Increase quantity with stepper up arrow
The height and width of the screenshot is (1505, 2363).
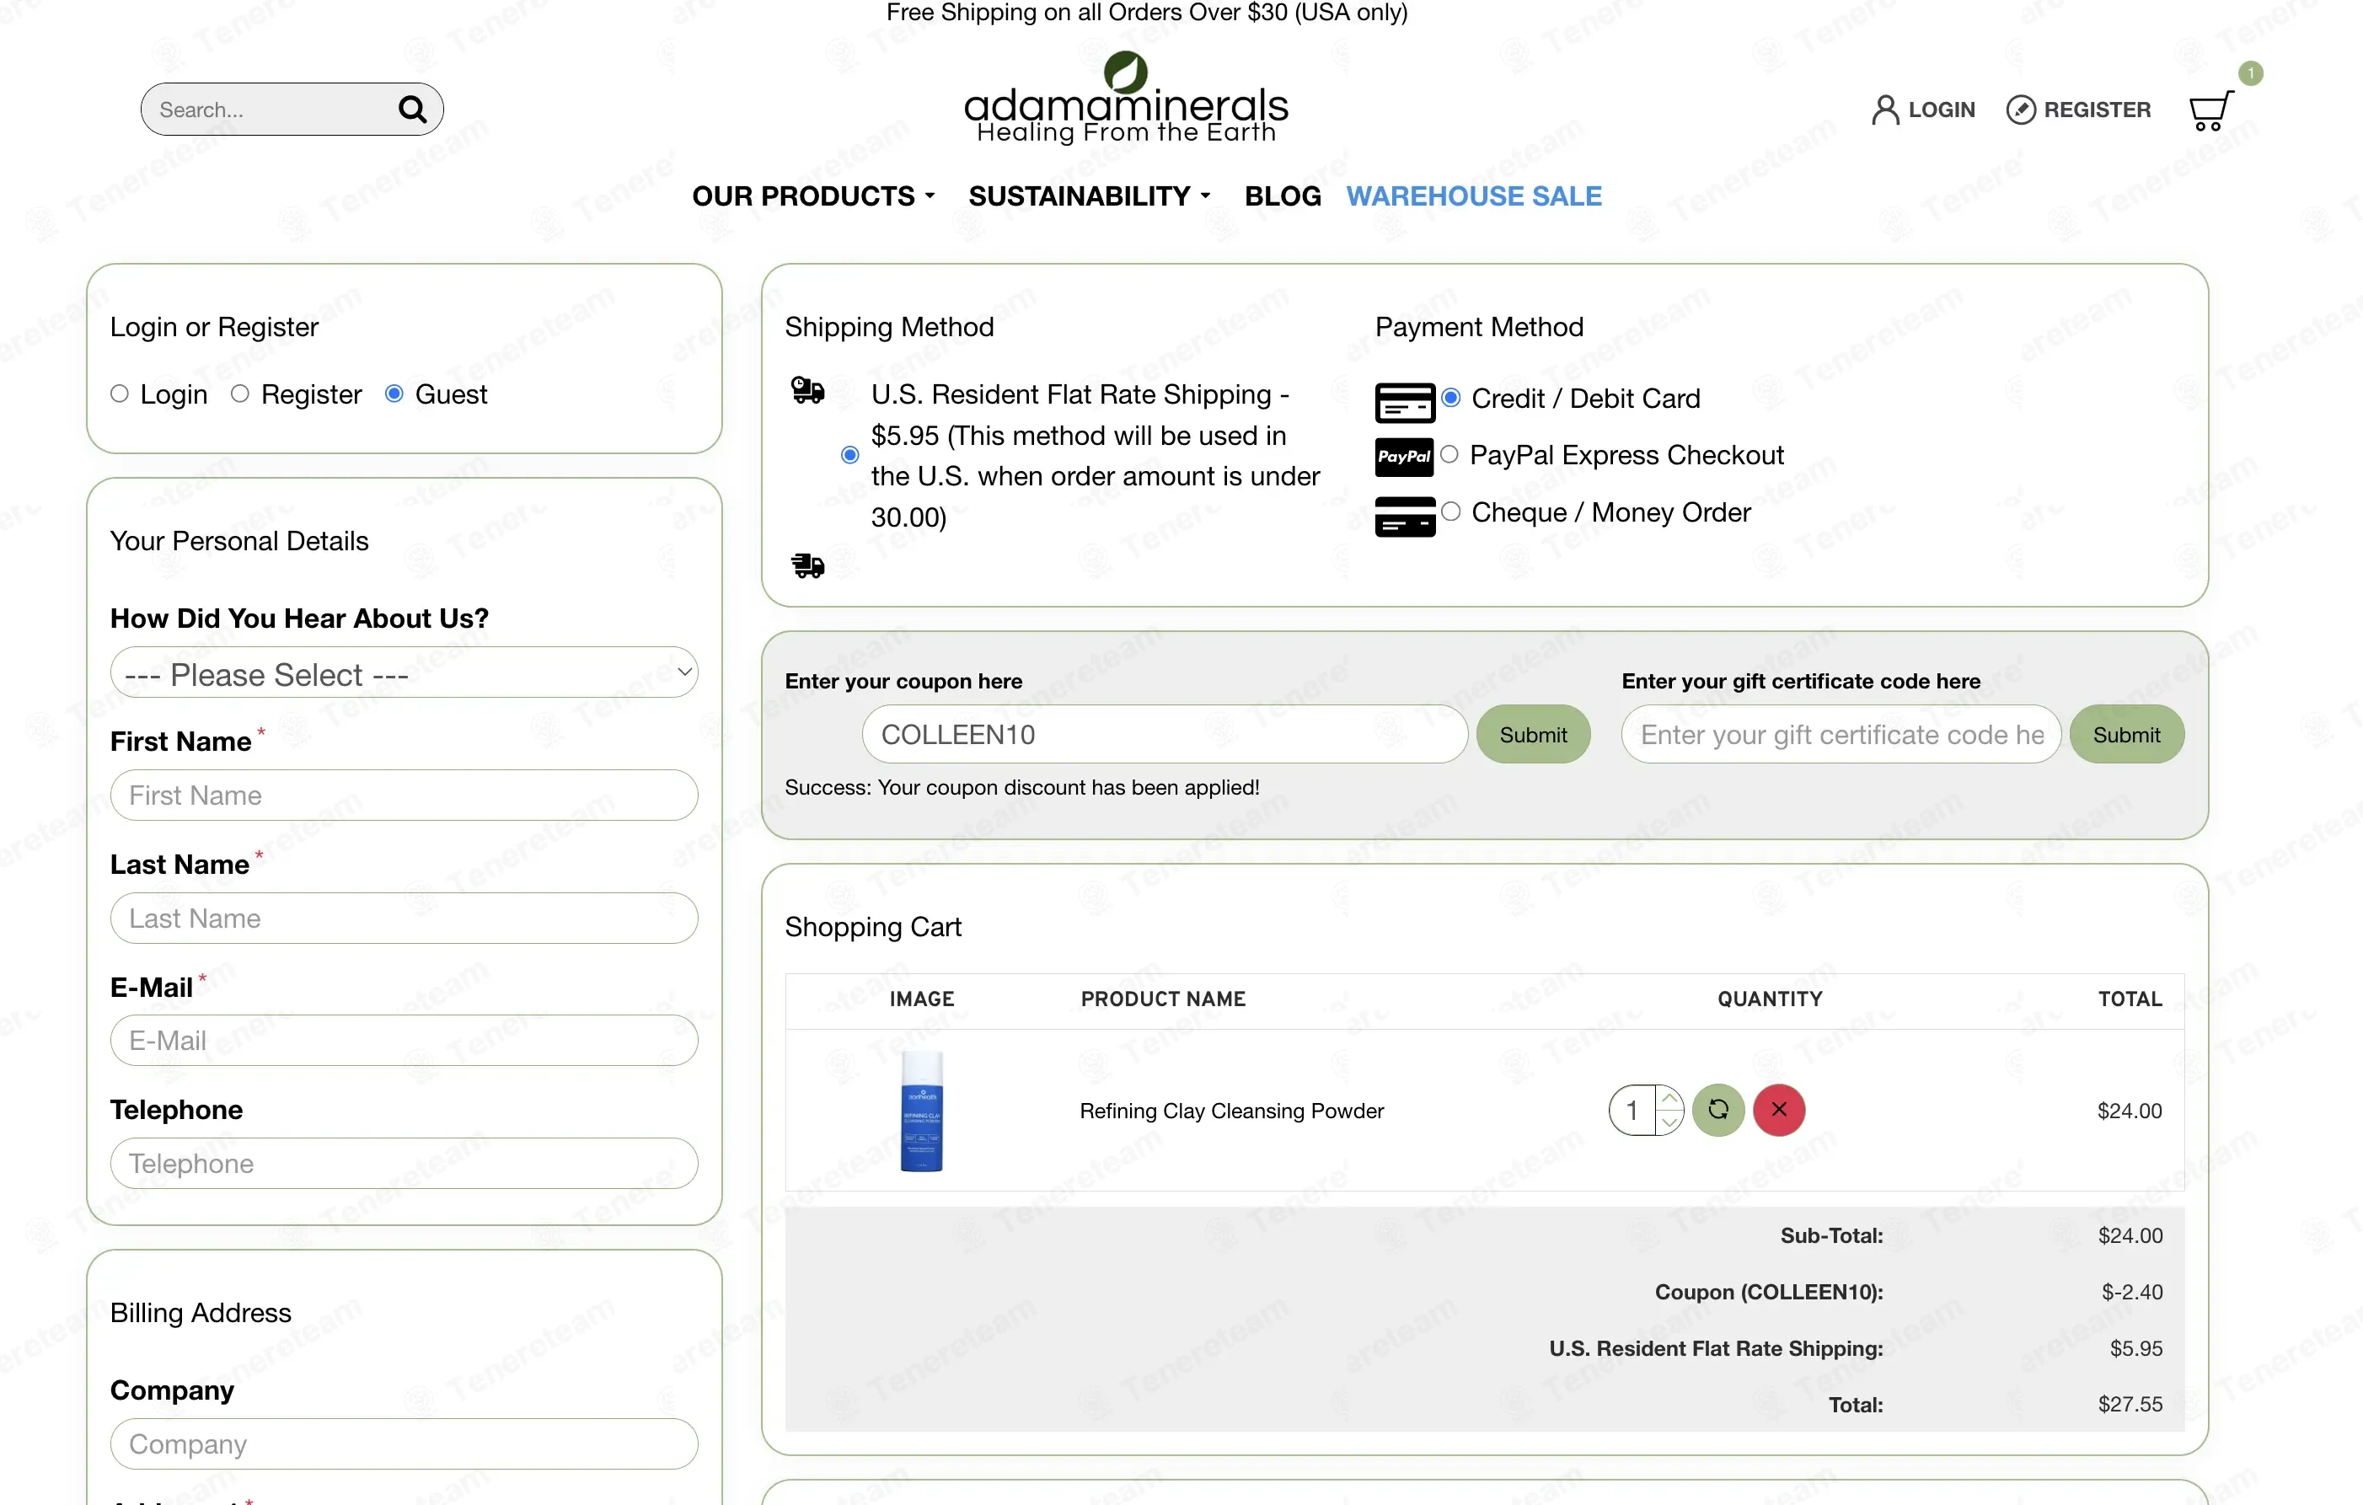pyautogui.click(x=1669, y=1098)
